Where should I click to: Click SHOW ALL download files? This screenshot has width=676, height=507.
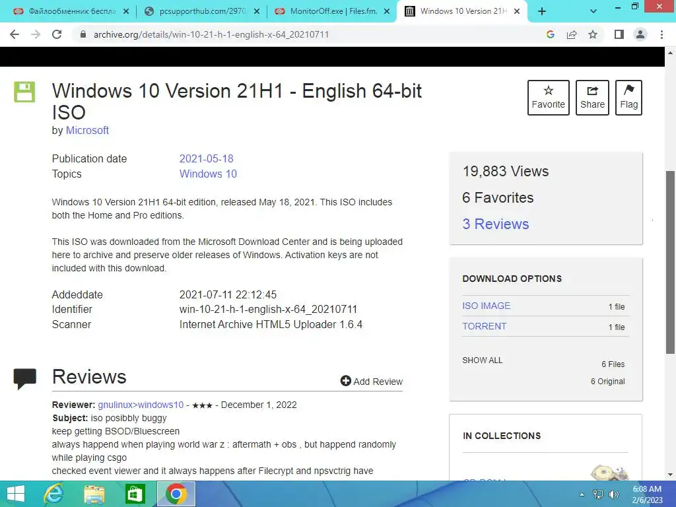pyautogui.click(x=483, y=360)
